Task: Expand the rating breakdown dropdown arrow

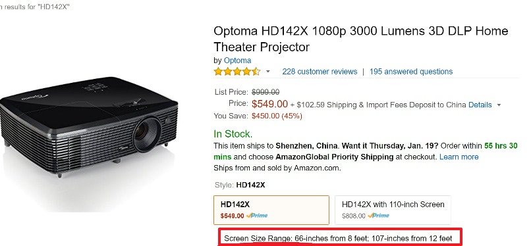Action: point(268,72)
